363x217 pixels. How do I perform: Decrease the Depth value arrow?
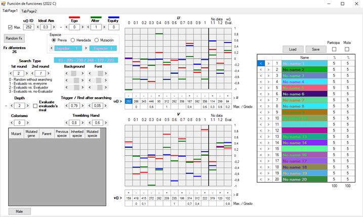[x=12, y=106]
